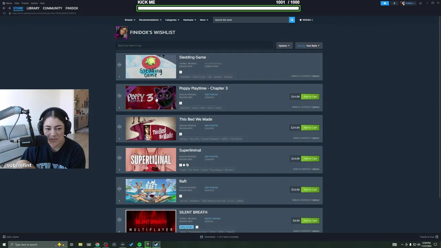Go forward with the Steam forward arrow
Image resolution: width=441 pixels, height=248 pixels.
point(9,8)
